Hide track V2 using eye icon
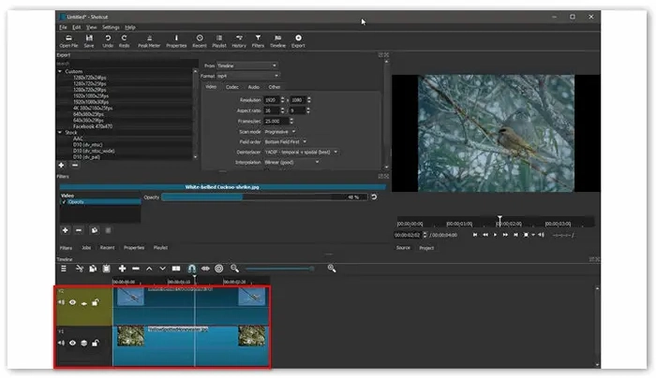The width and height of the screenshot is (656, 379). [x=72, y=302]
